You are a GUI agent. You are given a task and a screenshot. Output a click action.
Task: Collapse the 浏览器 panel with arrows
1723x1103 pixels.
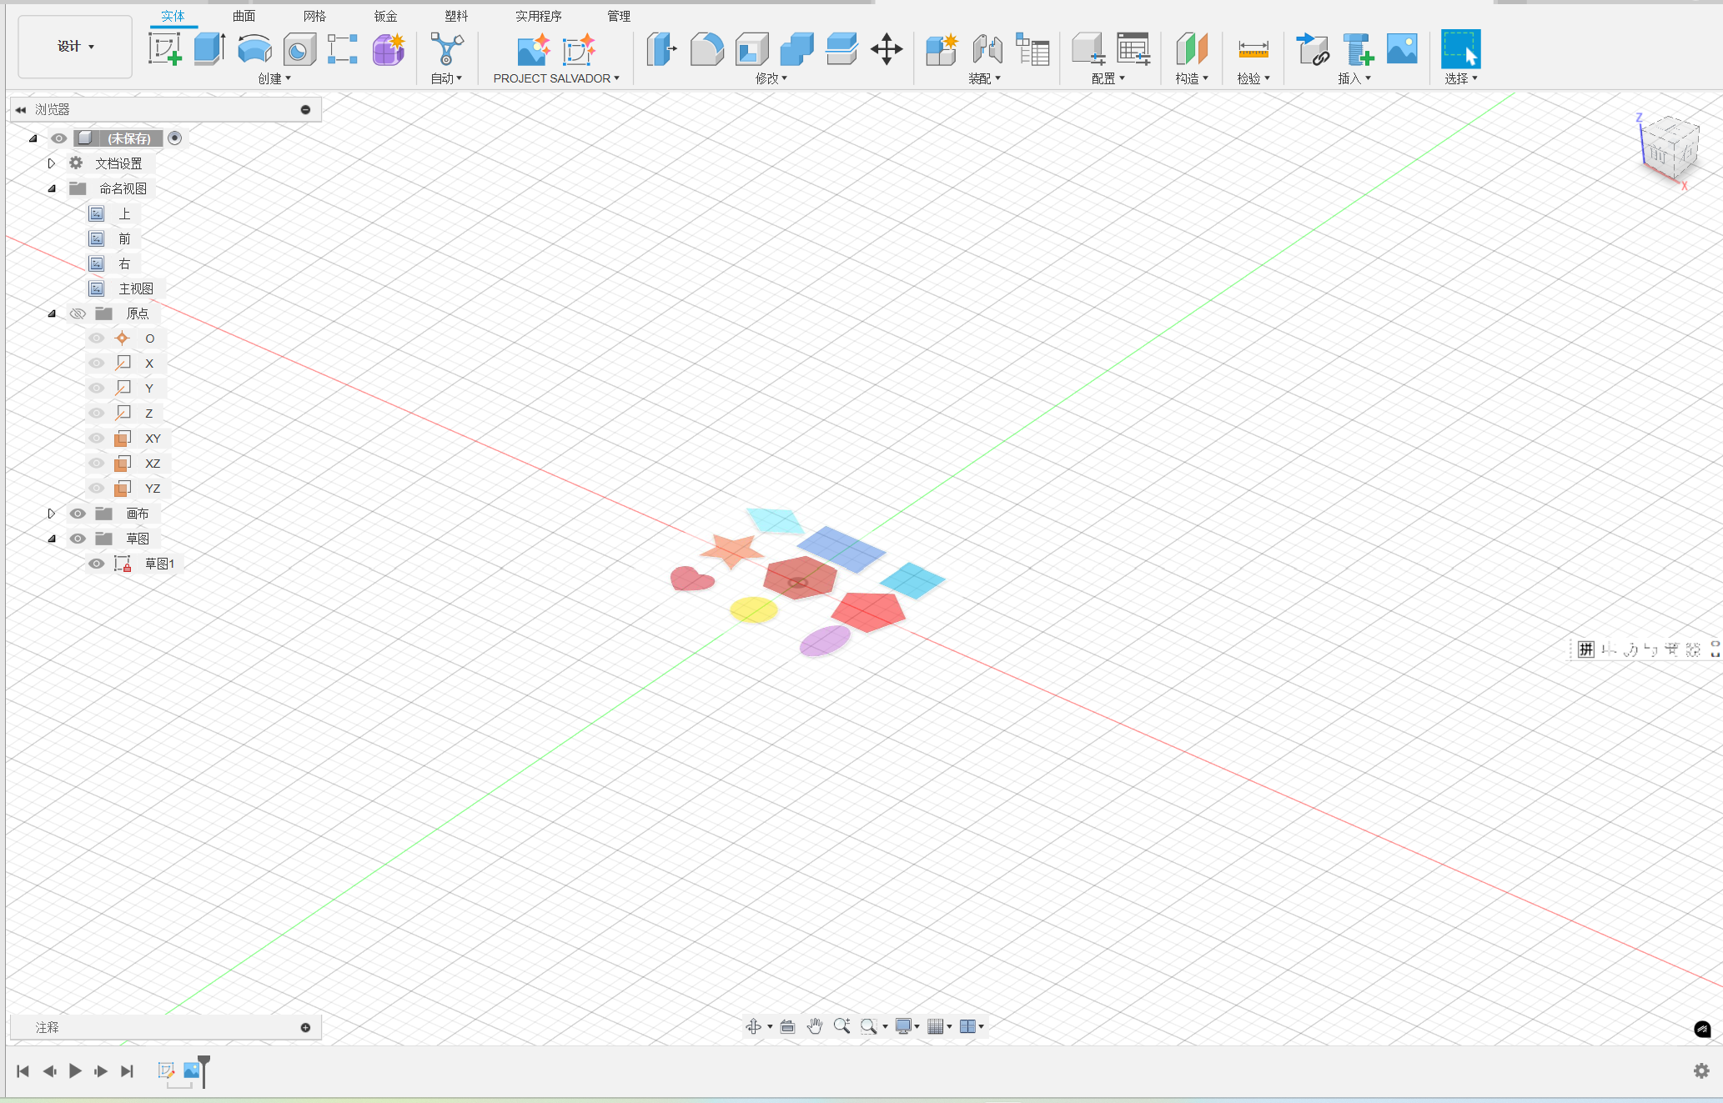pyautogui.click(x=21, y=110)
